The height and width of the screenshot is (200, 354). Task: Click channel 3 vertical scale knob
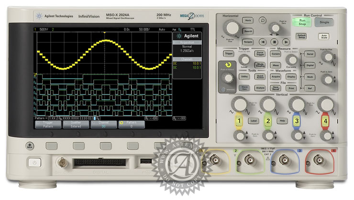point(298,104)
